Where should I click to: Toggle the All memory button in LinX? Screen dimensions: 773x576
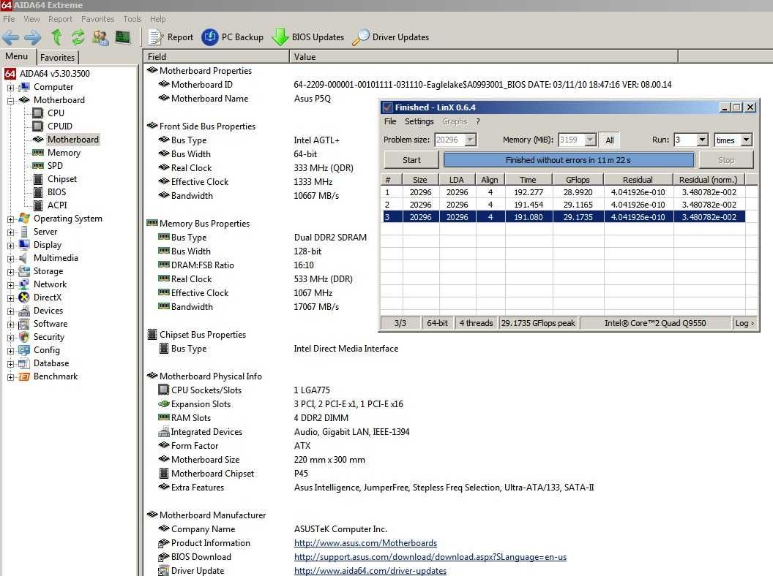point(609,140)
